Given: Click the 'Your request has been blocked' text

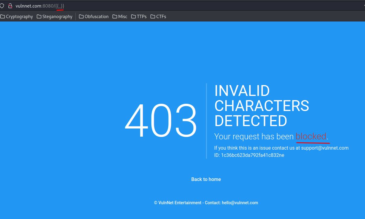Looking at the screenshot, I should (271, 136).
